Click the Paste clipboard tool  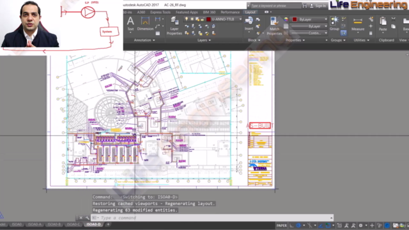tap(383, 24)
